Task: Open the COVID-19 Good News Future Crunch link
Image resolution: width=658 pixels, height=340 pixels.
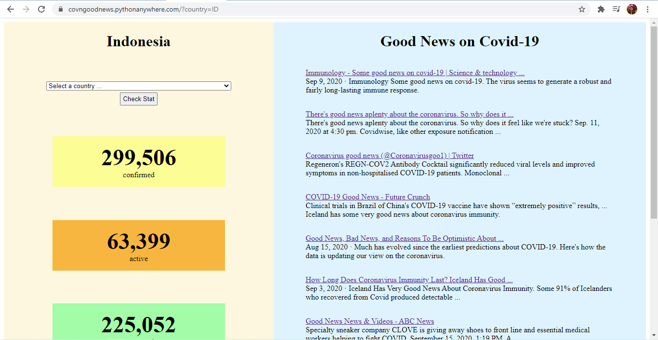Action: pyautogui.click(x=368, y=196)
